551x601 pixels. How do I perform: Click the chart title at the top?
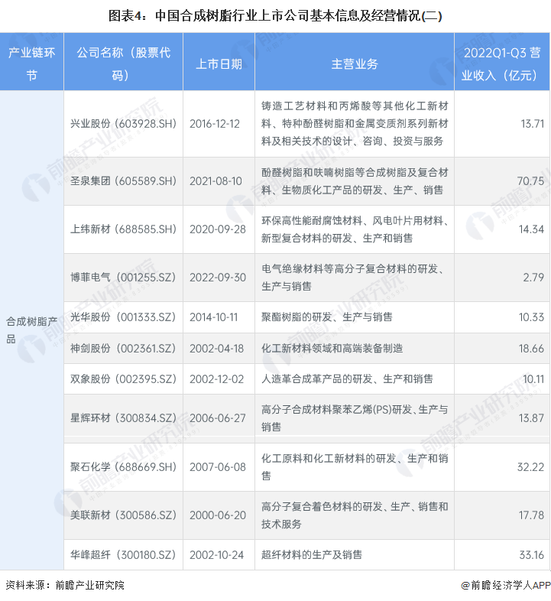(x=275, y=15)
